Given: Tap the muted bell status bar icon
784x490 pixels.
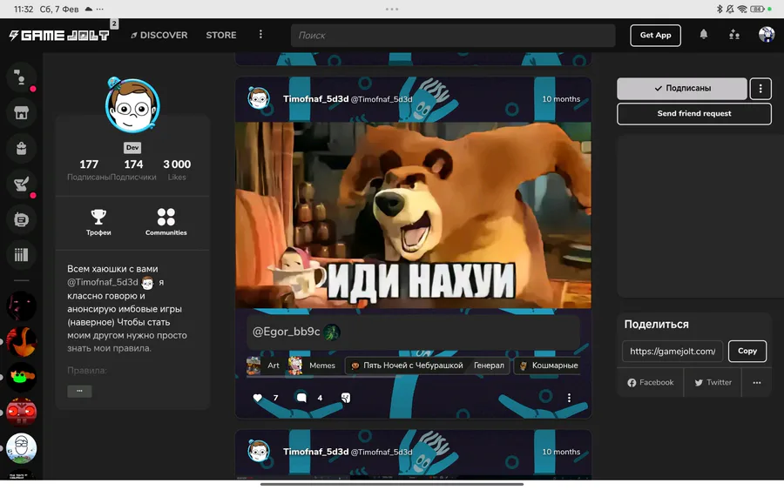Looking at the screenshot, I should [730, 9].
